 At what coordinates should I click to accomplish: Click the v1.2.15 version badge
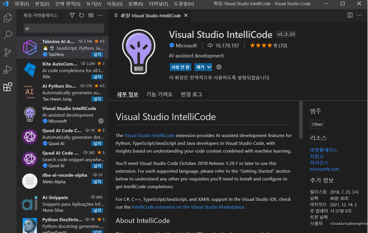[x=286, y=34]
